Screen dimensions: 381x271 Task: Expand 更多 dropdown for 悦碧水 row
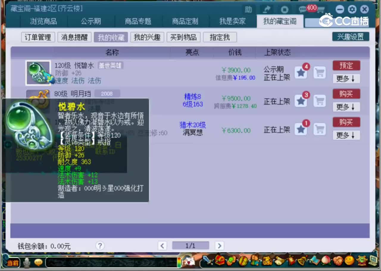pos(346,79)
